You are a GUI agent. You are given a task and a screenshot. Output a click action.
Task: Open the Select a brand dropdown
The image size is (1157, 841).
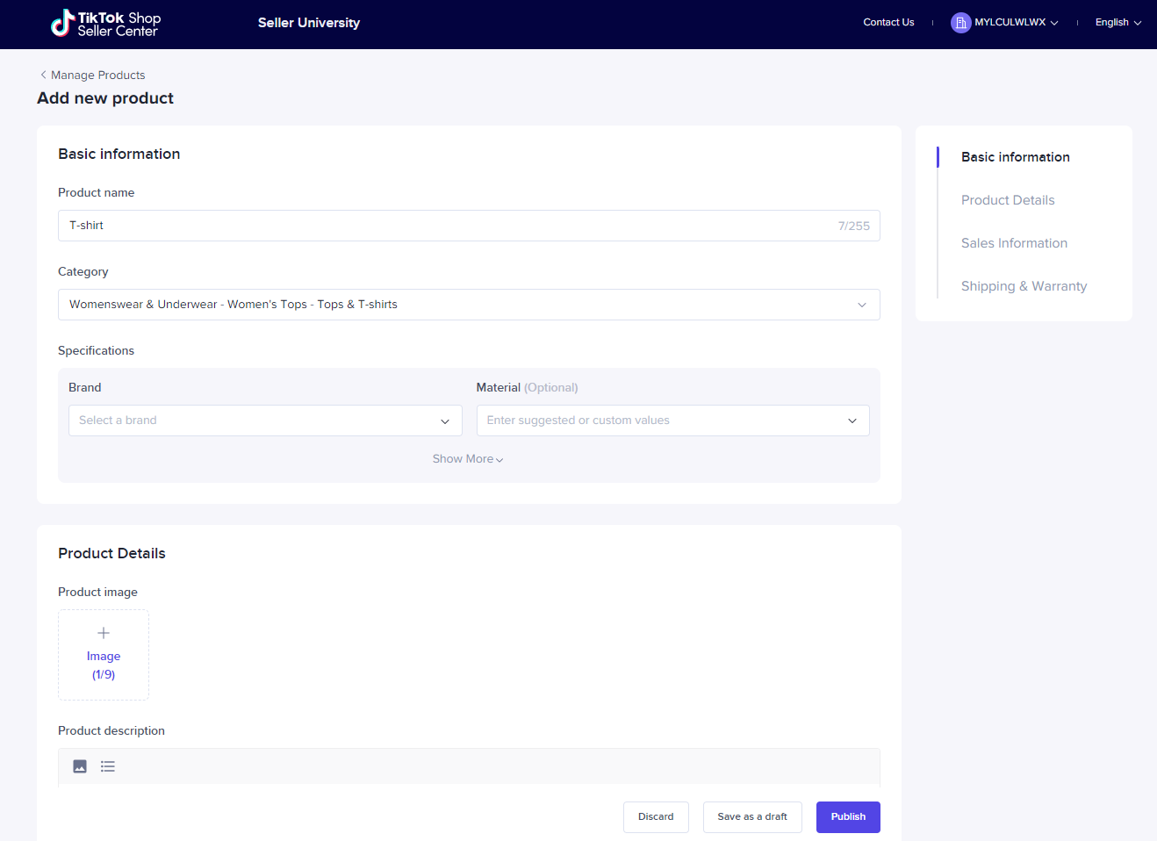pyautogui.click(x=265, y=420)
